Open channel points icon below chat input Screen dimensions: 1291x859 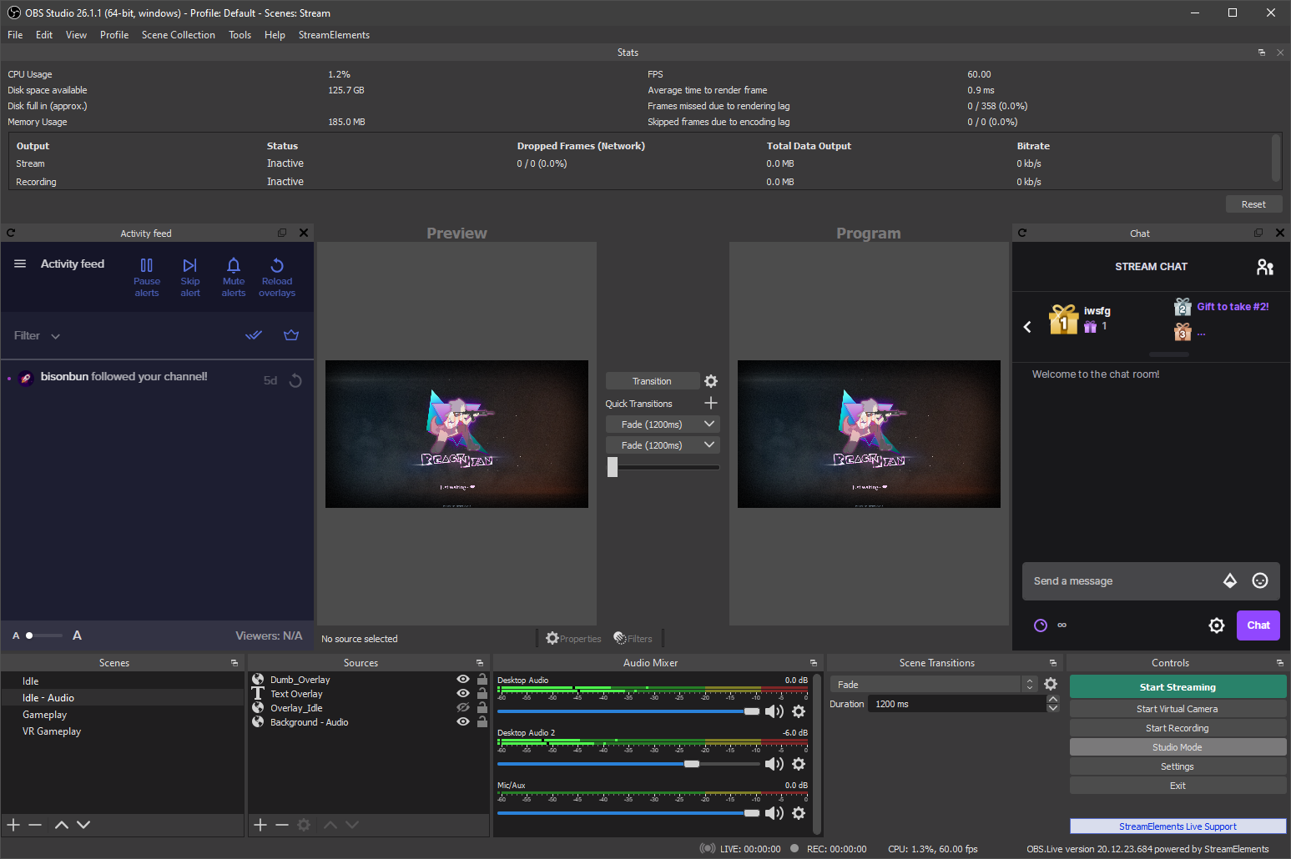click(x=1041, y=625)
